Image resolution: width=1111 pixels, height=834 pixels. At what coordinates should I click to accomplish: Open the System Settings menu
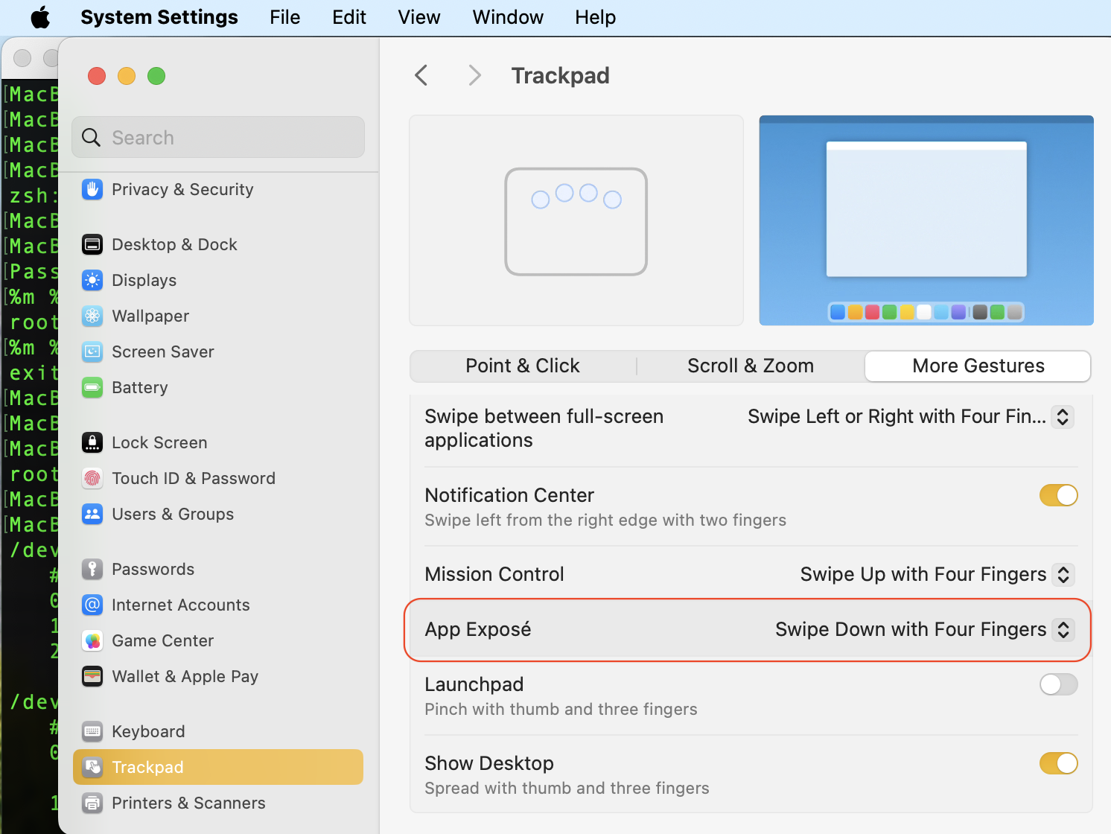pyautogui.click(x=159, y=17)
